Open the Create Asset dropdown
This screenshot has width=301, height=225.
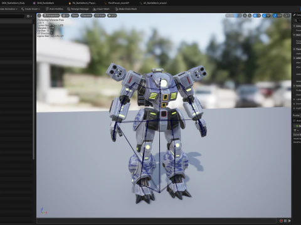(31, 9)
